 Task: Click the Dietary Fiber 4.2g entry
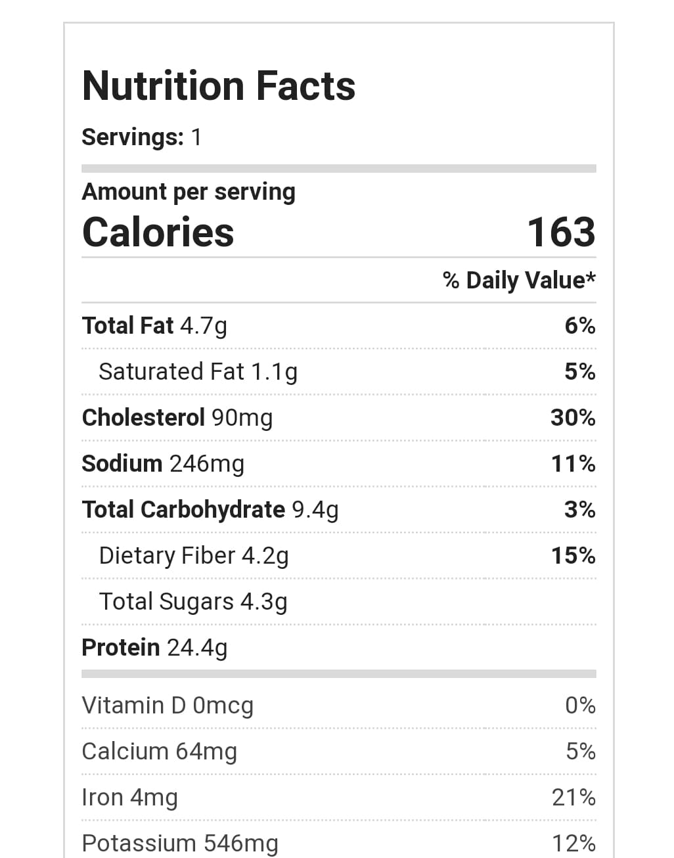coord(194,556)
